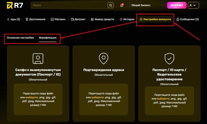Image resolution: width=207 pixels, height=124 pixels.
Task: Open the user profile dropdown
Action: [193, 5]
